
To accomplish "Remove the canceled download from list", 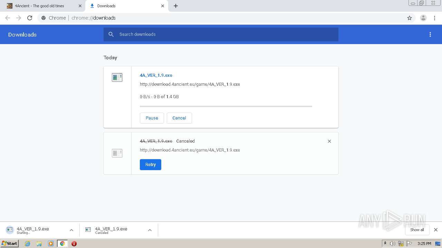I will [329, 141].
